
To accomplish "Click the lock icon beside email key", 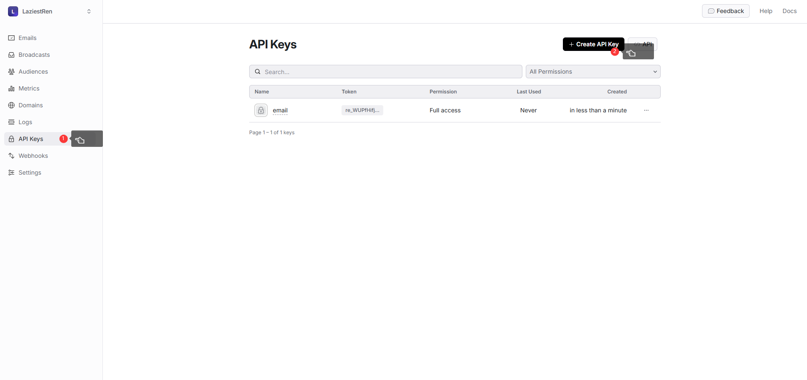I will coord(261,110).
